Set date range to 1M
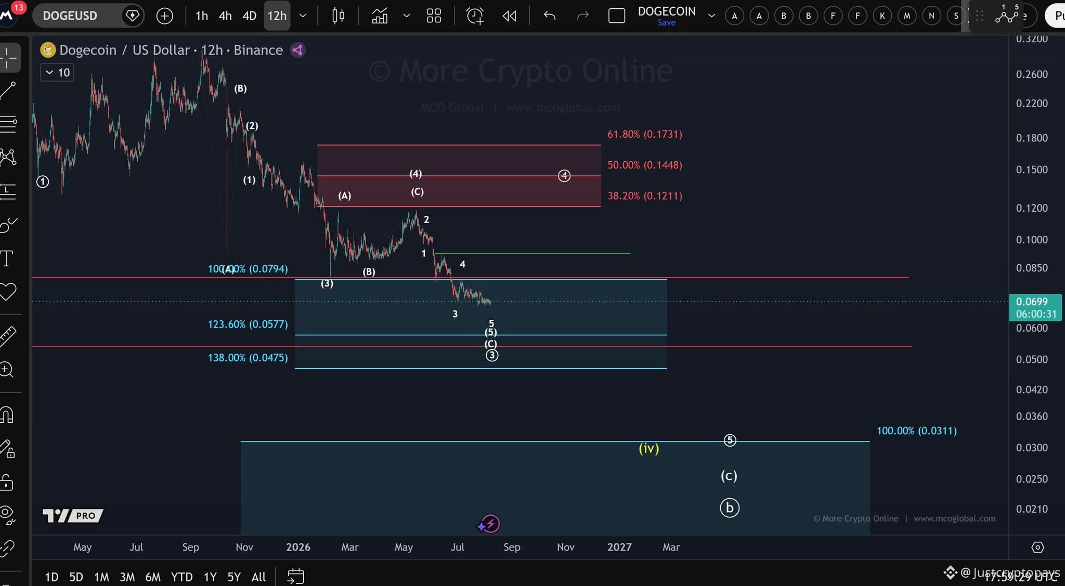 pos(101,577)
